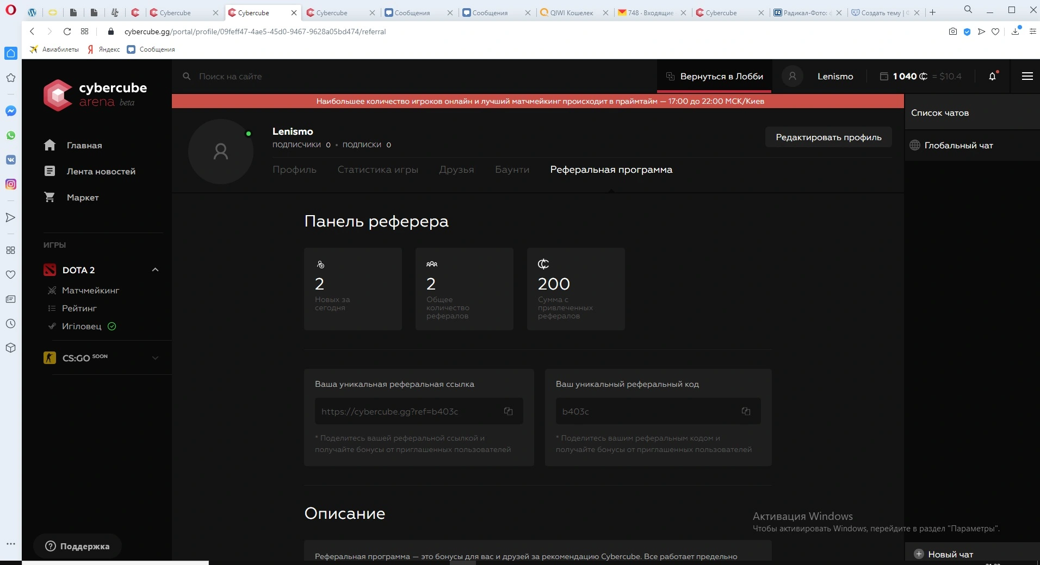Open the Друзья tab
This screenshot has width=1040, height=565.
pos(456,169)
